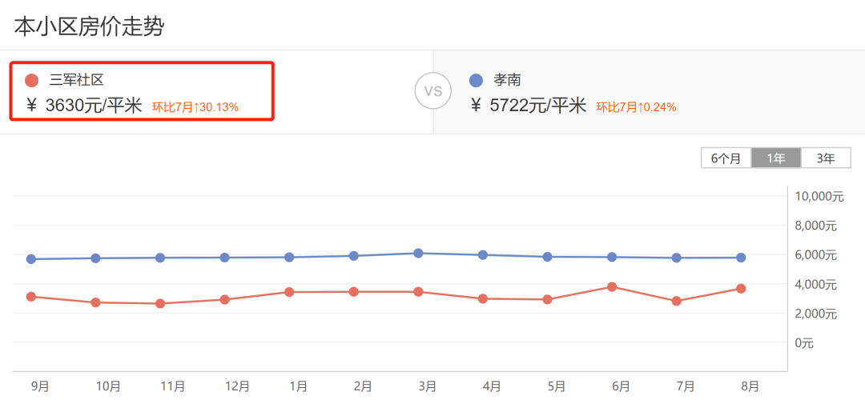The image size is (865, 404).
Task: Click the blue 孝南 legend dot
Action: (x=477, y=80)
